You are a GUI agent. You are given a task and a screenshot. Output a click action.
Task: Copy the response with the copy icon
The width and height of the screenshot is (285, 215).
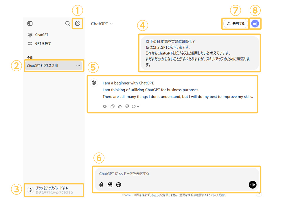pyautogui.click(x=113, y=106)
